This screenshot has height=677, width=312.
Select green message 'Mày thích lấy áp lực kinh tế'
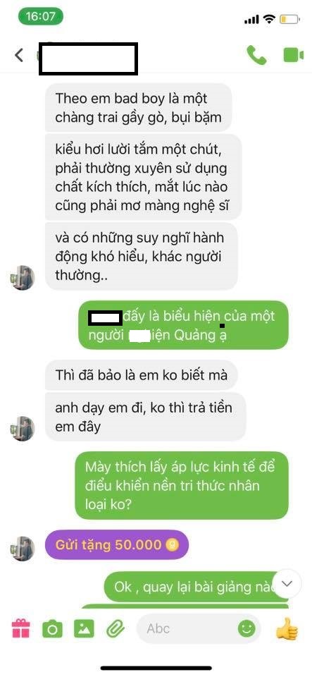(x=182, y=485)
